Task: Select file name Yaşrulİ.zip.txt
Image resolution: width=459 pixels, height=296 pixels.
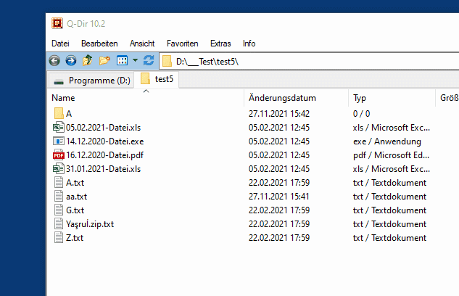Action: 90,224
